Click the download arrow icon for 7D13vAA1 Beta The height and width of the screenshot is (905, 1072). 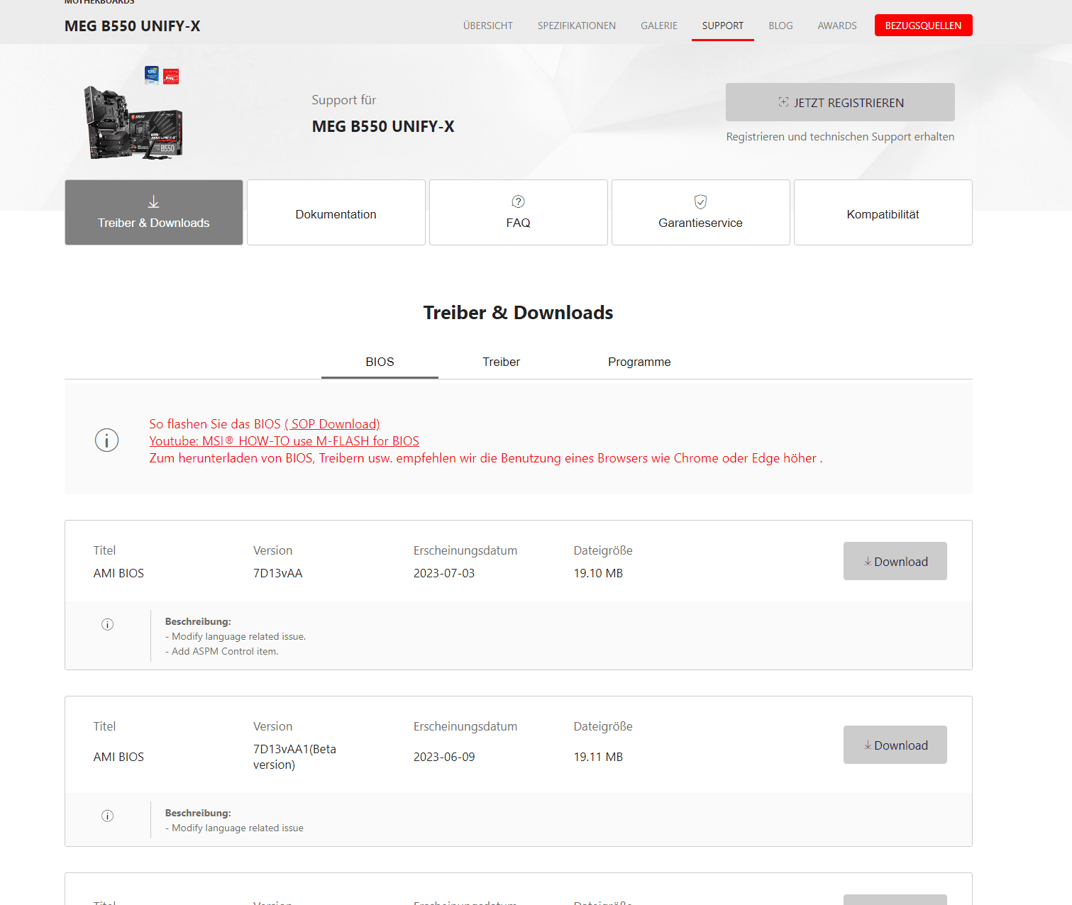pyautogui.click(x=868, y=745)
